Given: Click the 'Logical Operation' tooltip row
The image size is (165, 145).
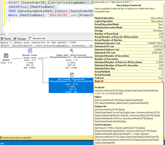Looking at the screenshot, I should [129, 21].
